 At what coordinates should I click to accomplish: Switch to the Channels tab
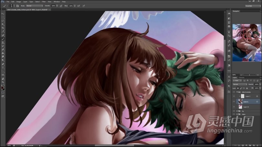click(x=241, y=78)
